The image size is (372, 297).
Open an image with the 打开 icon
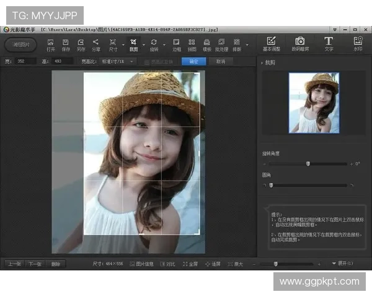click(51, 45)
